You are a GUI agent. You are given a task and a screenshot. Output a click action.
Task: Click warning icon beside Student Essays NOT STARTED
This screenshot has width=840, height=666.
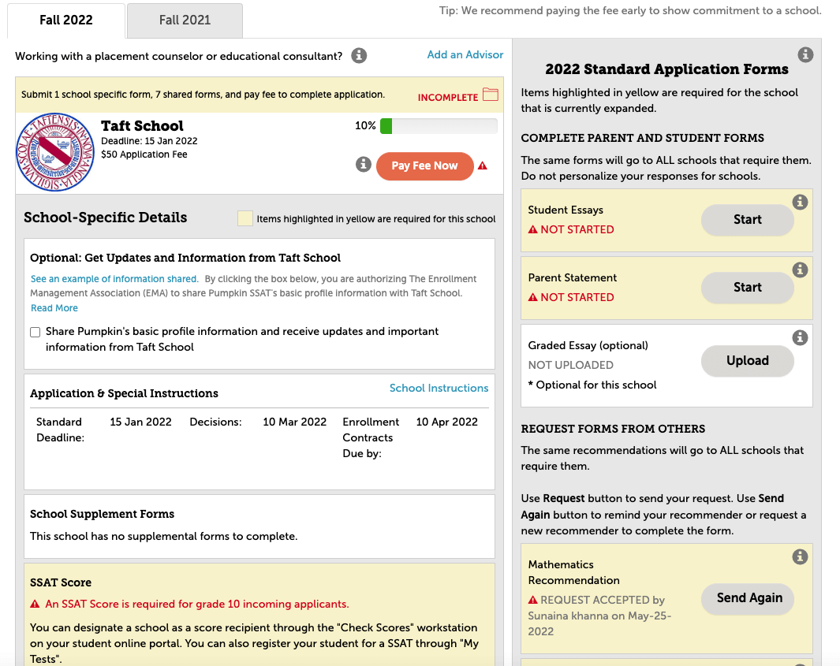point(532,229)
